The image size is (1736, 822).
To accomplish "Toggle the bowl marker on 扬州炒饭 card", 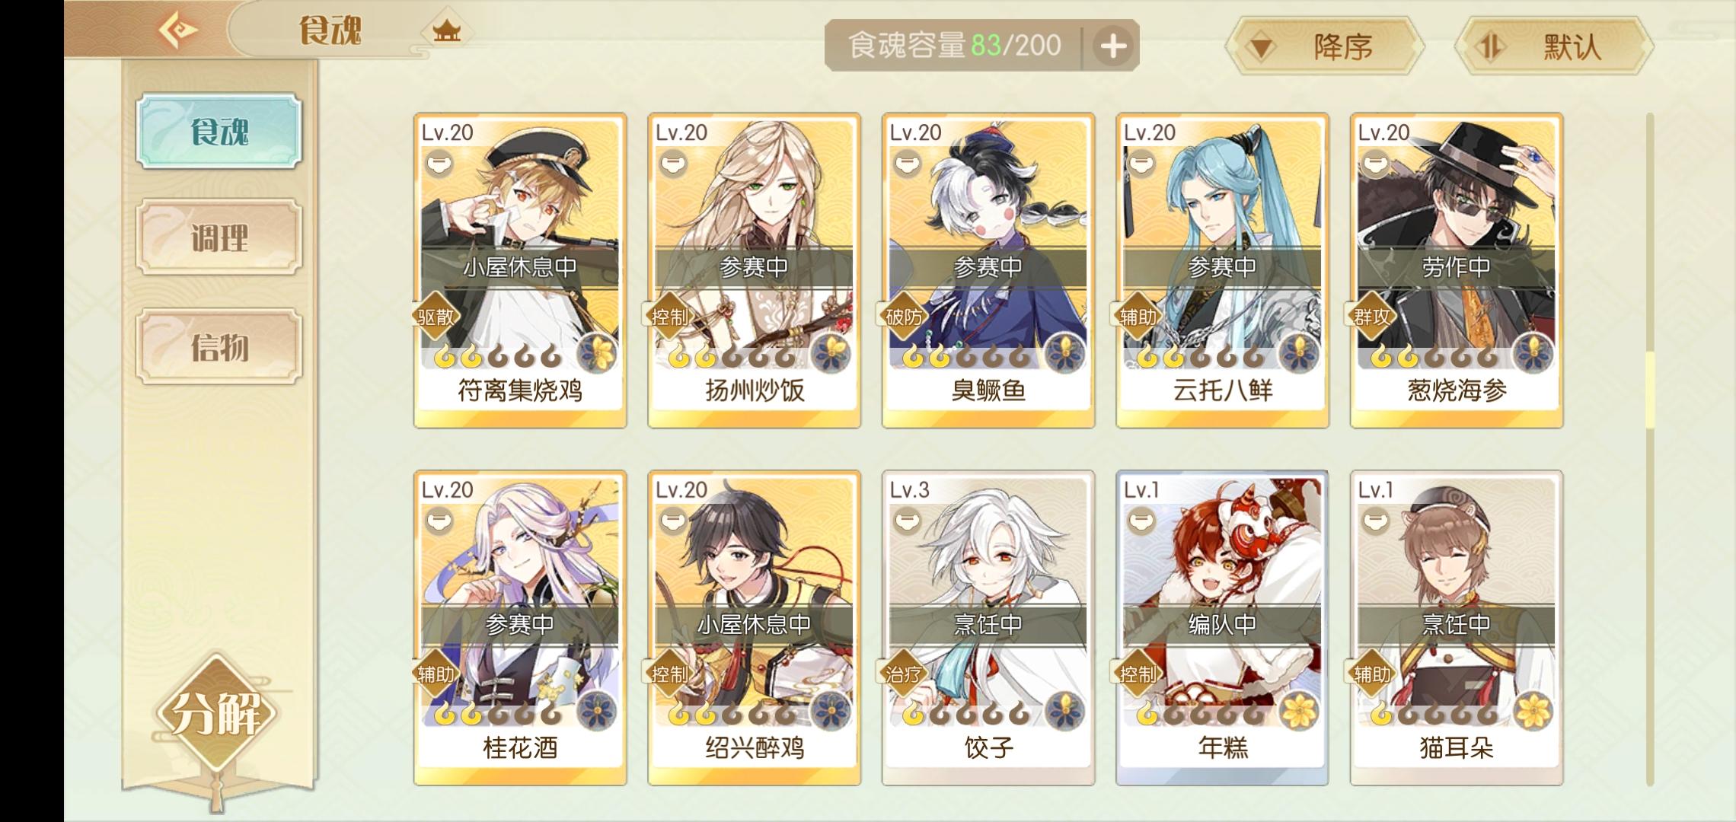I will coord(673,163).
